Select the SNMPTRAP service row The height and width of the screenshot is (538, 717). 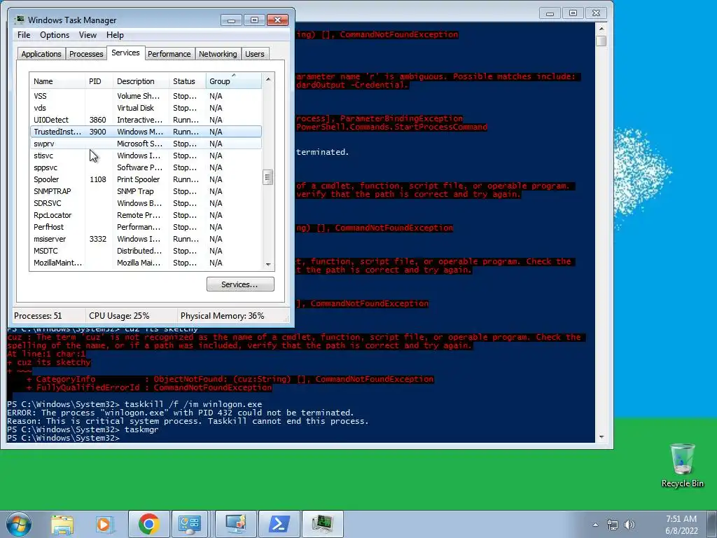click(146, 191)
